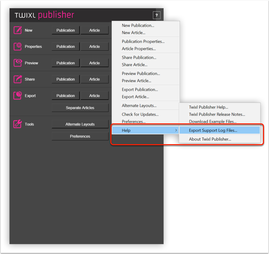Click Article button in Properties row

[x=95, y=47]
